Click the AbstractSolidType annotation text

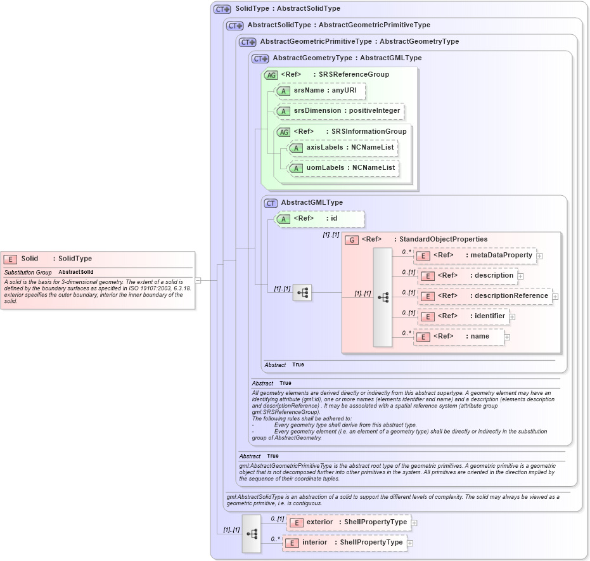(393, 500)
